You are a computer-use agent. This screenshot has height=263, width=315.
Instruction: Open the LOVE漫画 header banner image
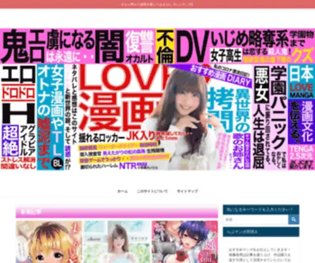pos(157,99)
